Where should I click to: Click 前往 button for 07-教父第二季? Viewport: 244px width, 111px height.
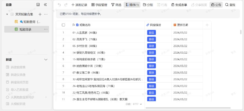(x=151, y=73)
